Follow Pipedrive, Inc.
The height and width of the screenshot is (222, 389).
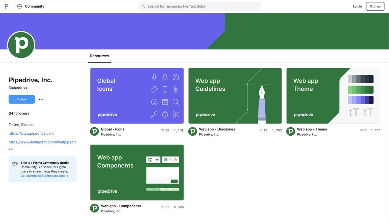click(x=22, y=99)
